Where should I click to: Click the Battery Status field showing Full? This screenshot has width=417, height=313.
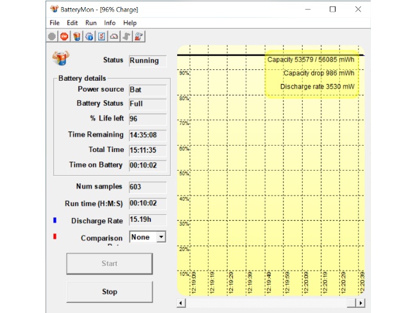click(148, 104)
